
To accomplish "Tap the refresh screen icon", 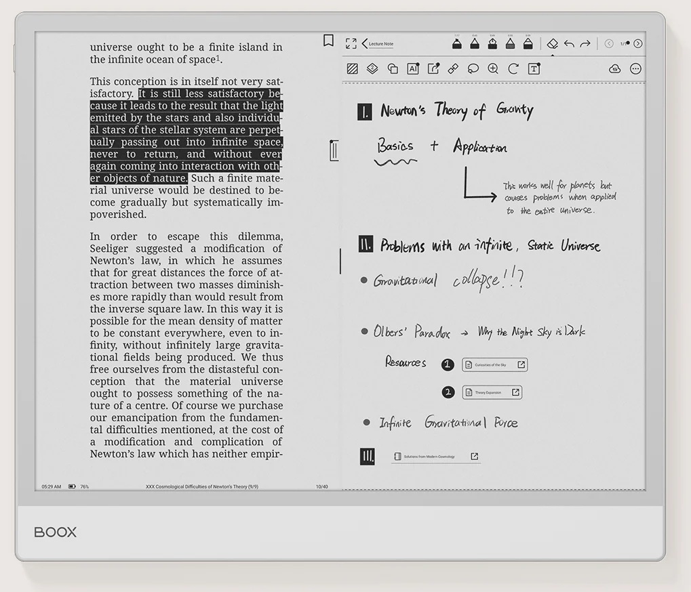I will pos(513,68).
